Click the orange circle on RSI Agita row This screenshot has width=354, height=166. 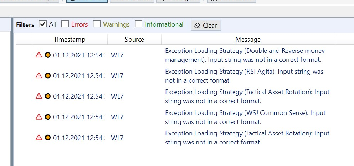coord(48,76)
